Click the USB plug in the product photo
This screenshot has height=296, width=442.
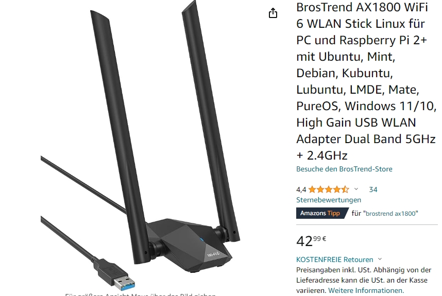115,274
